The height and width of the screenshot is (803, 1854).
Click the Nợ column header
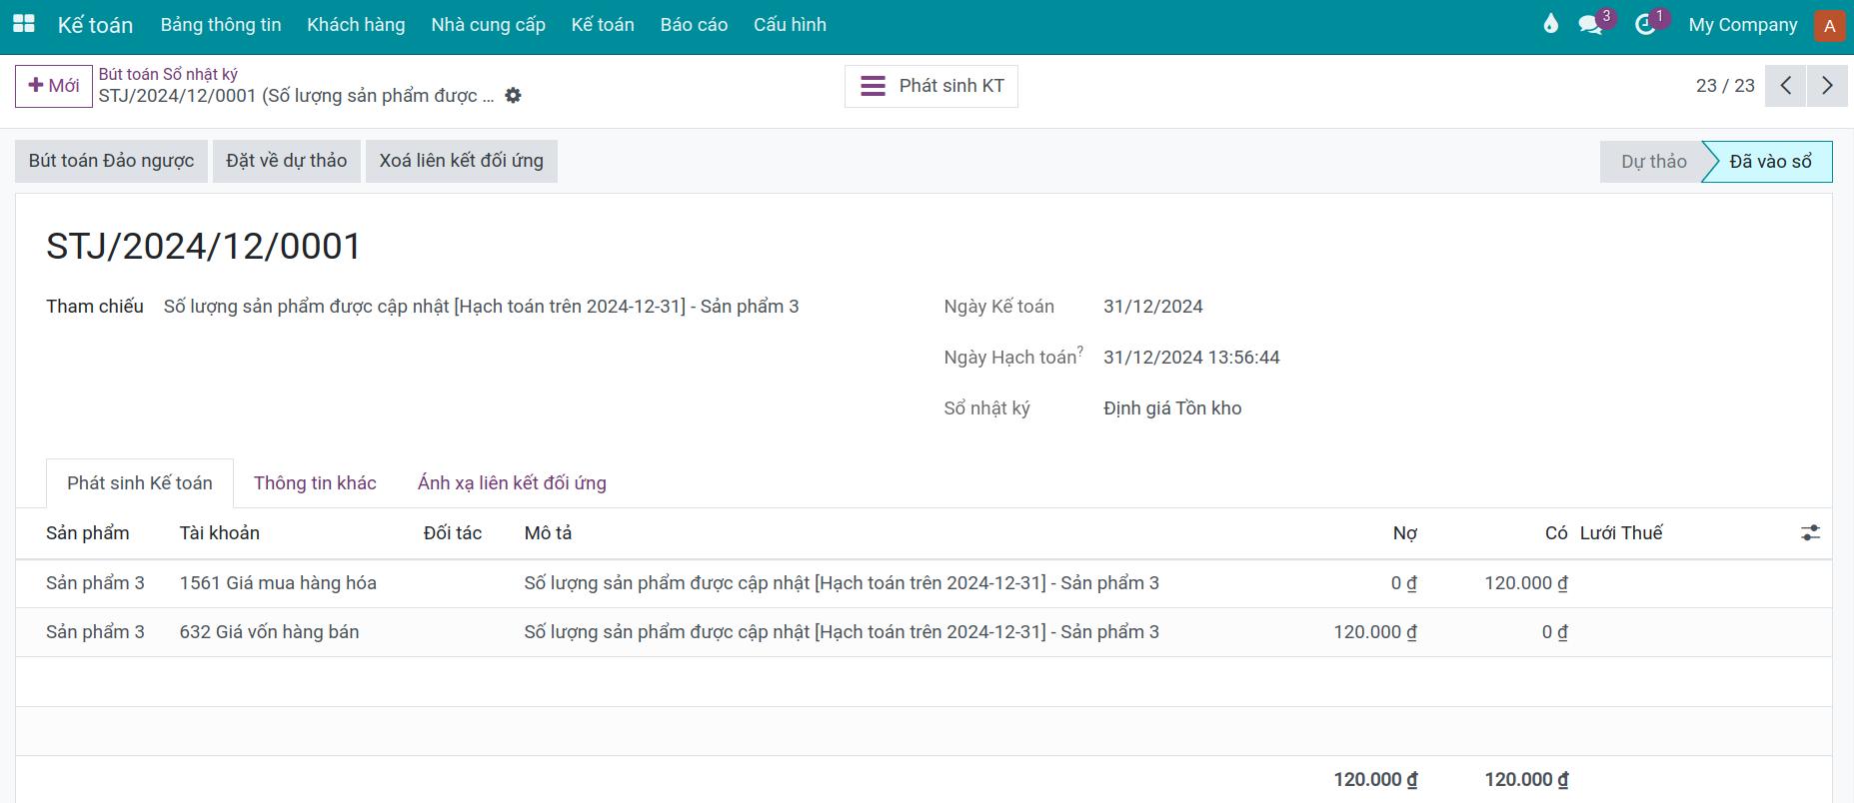click(x=1404, y=533)
